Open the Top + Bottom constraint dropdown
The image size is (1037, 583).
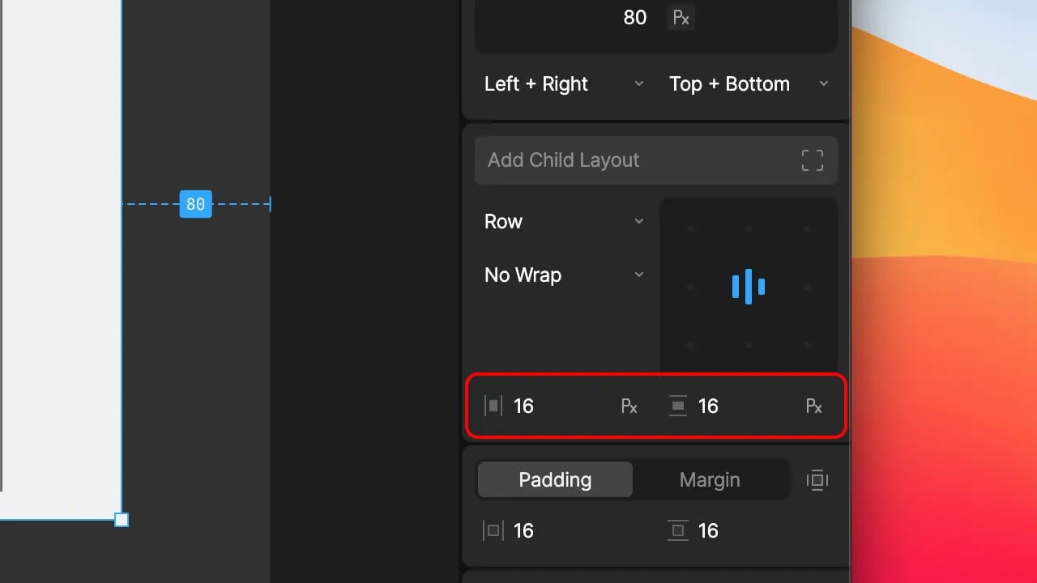[x=749, y=83]
